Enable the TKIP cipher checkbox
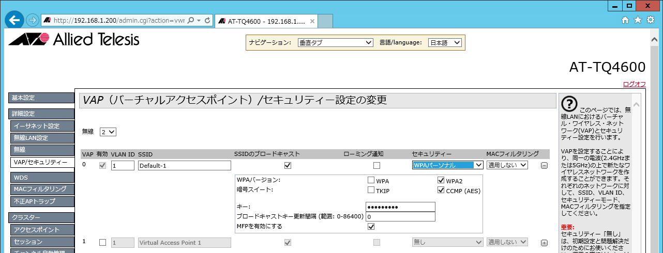This screenshot has width=663, height=253. [x=371, y=189]
